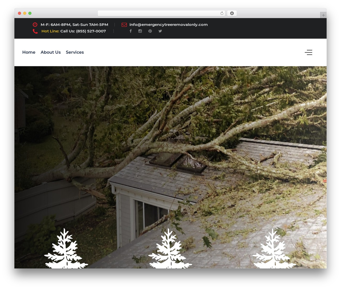The image size is (341, 289).
Task: Click the browser download button
Action: point(232,13)
